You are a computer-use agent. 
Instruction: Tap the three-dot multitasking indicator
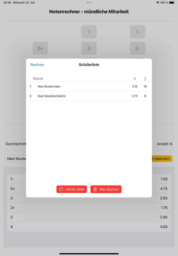(x=89, y=2)
